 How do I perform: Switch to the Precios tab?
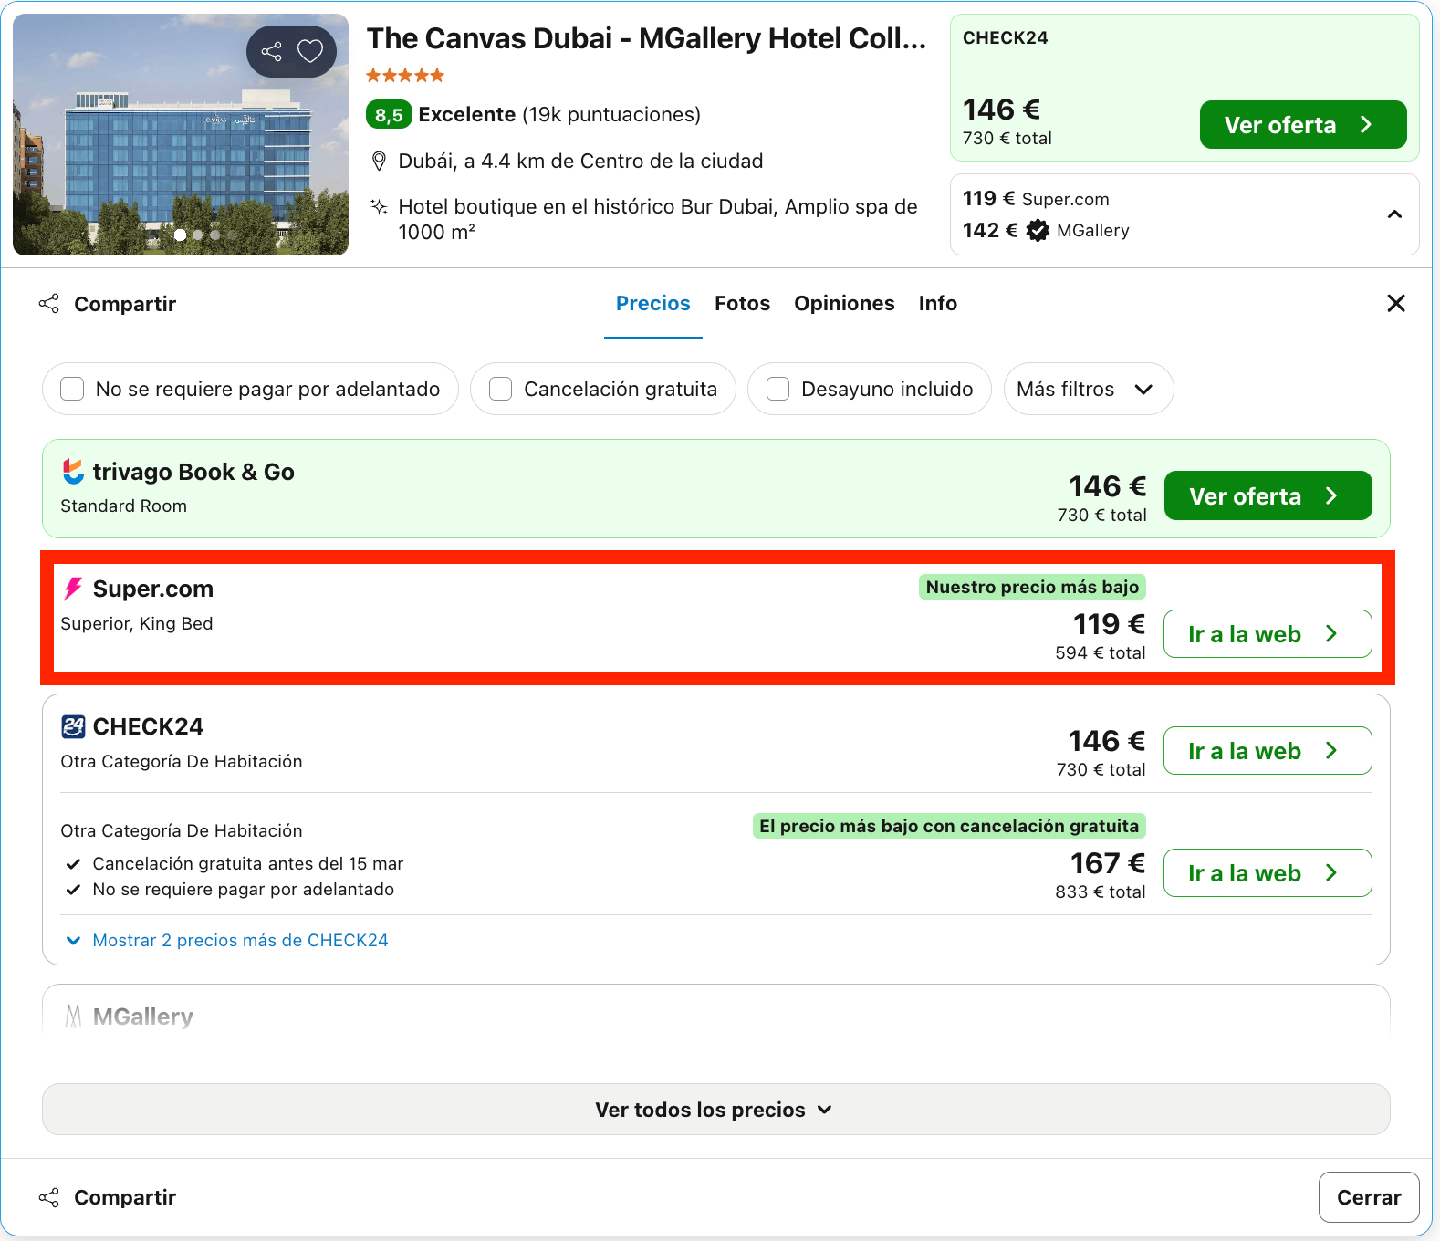click(652, 303)
